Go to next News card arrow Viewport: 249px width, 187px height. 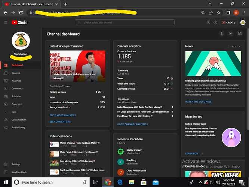[x=239, y=46]
